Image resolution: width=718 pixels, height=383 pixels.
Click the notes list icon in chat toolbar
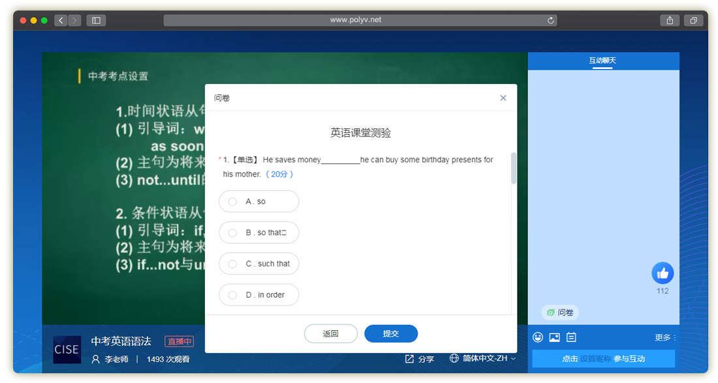(571, 337)
